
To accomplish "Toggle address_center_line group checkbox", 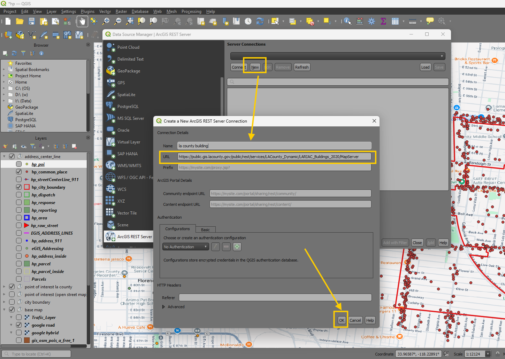I will (x=12, y=156).
